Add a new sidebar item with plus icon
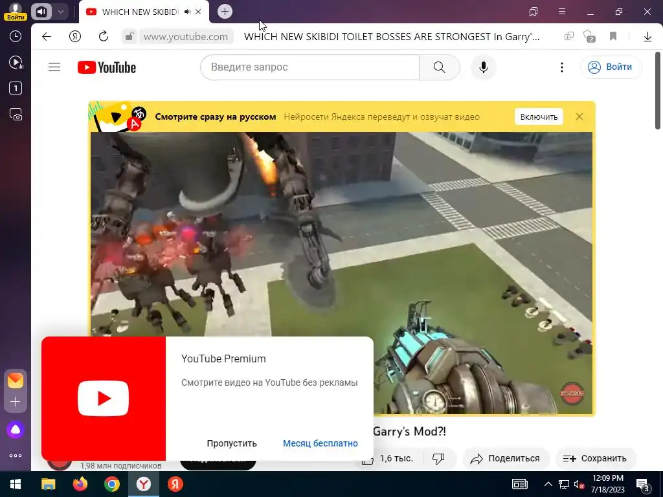663x497 pixels. (16, 401)
